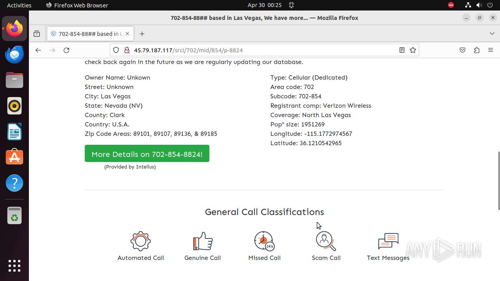Show Applications grid in the dock
500x281 pixels.
point(14,266)
